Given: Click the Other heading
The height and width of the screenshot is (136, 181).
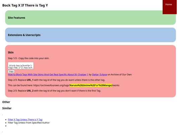Looking at the screenshot, I should 6,102.
